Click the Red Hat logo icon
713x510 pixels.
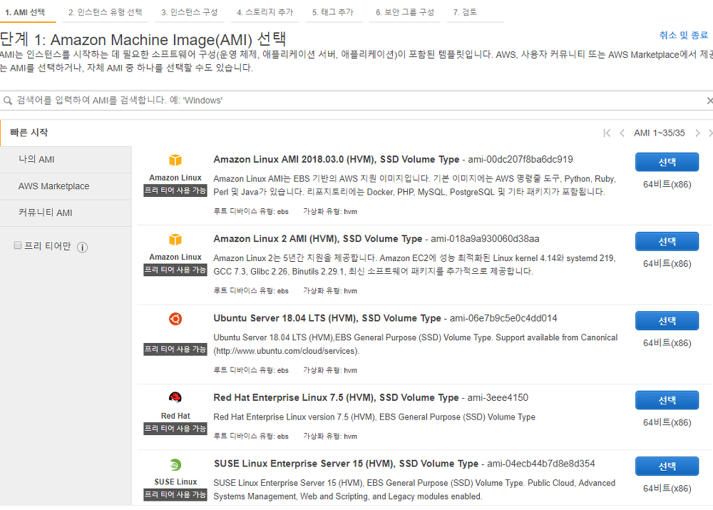pyautogui.click(x=175, y=397)
